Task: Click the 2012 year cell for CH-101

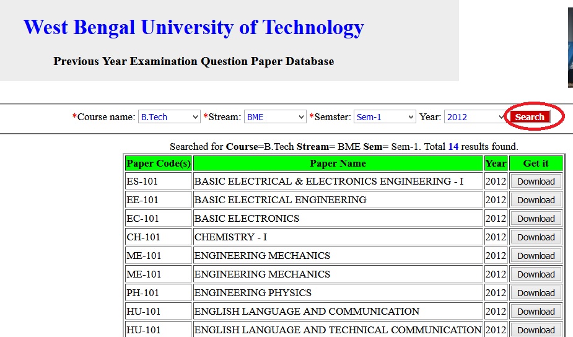Action: (496, 237)
